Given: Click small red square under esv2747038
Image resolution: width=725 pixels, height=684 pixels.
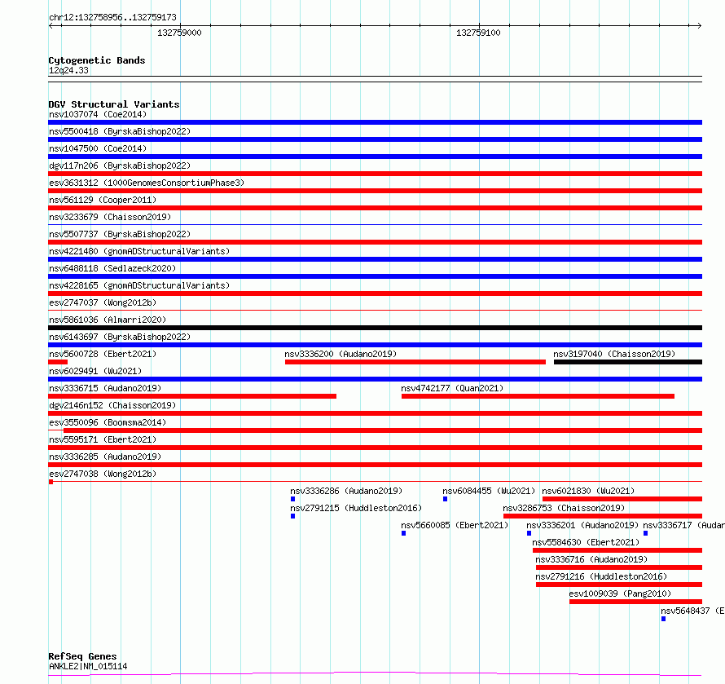Looking at the screenshot, I should point(51,482).
